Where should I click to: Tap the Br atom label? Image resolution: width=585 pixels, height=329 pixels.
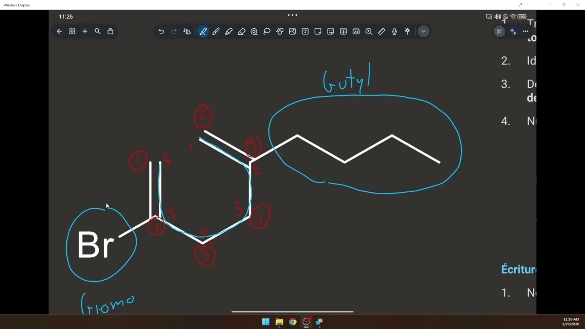tap(96, 245)
